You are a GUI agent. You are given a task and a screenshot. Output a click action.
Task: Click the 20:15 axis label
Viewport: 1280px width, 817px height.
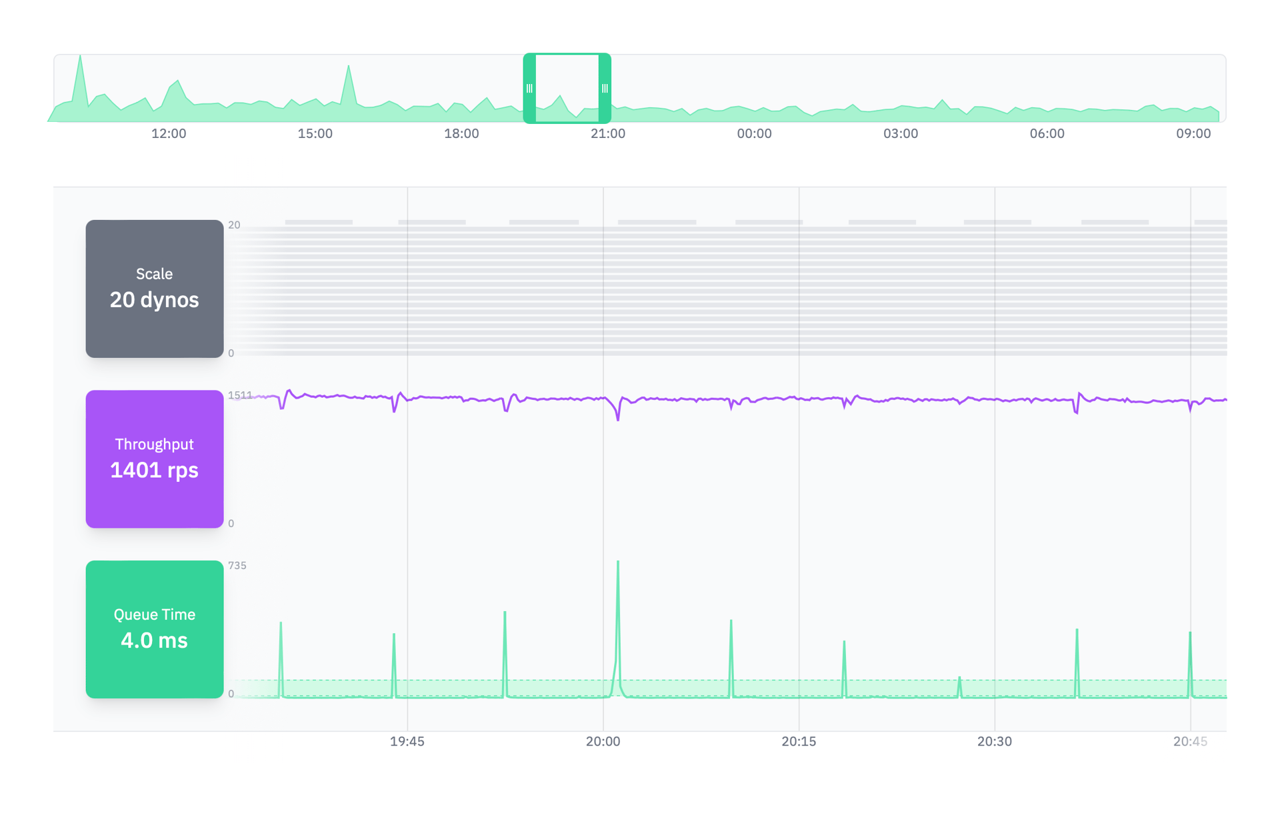pyautogui.click(x=799, y=741)
